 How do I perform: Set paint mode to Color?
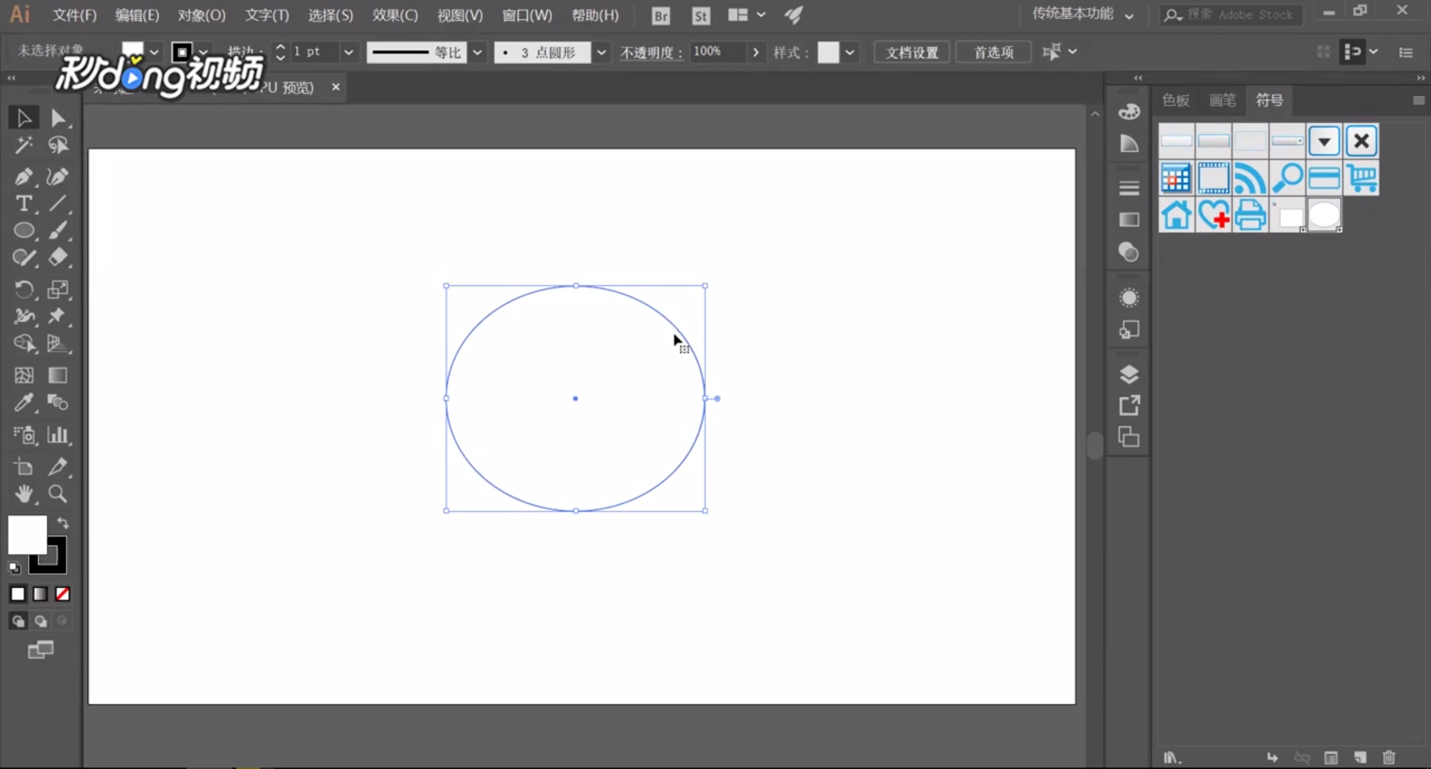pos(18,594)
